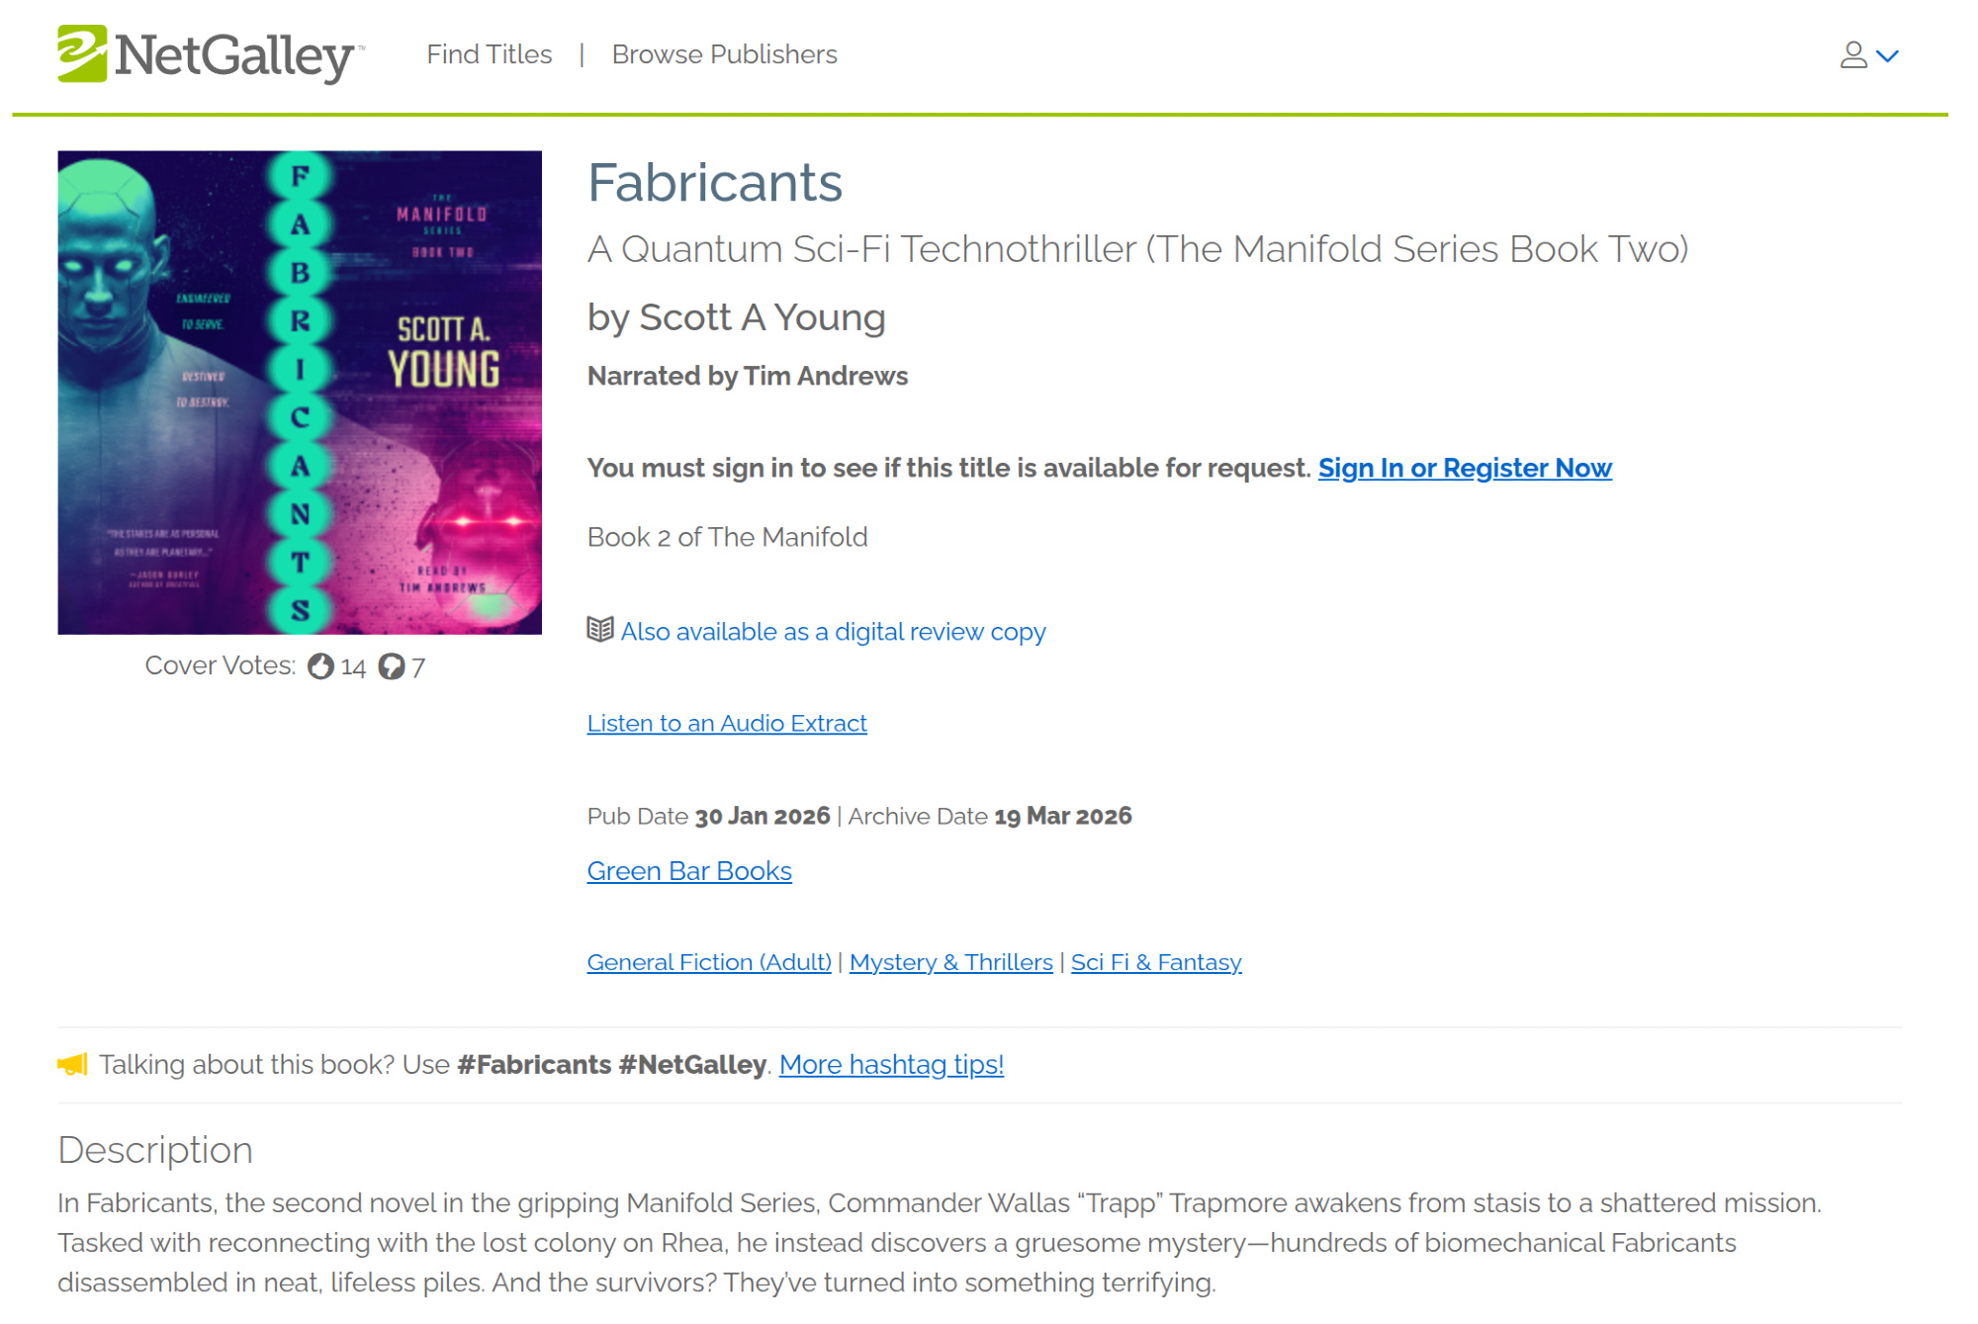The width and height of the screenshot is (1978, 1324).
Task: Click the NetGalley logo icon
Action: 82,53
